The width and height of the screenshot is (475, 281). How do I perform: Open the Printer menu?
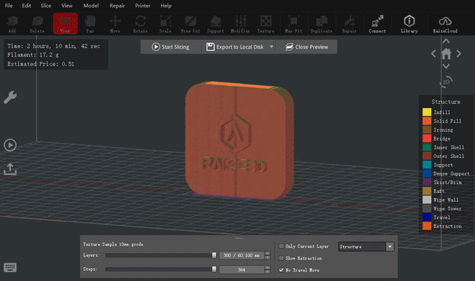pos(142,6)
